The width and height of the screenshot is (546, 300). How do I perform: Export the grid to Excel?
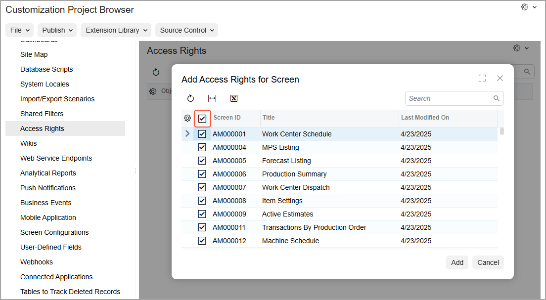[x=234, y=98]
